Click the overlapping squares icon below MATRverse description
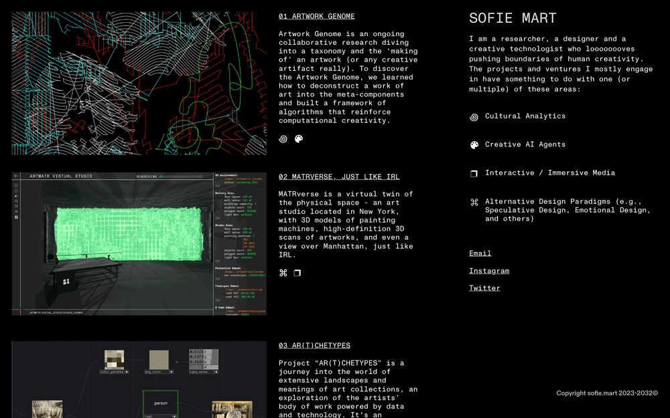Viewport: 670px width, 418px height. click(x=297, y=273)
